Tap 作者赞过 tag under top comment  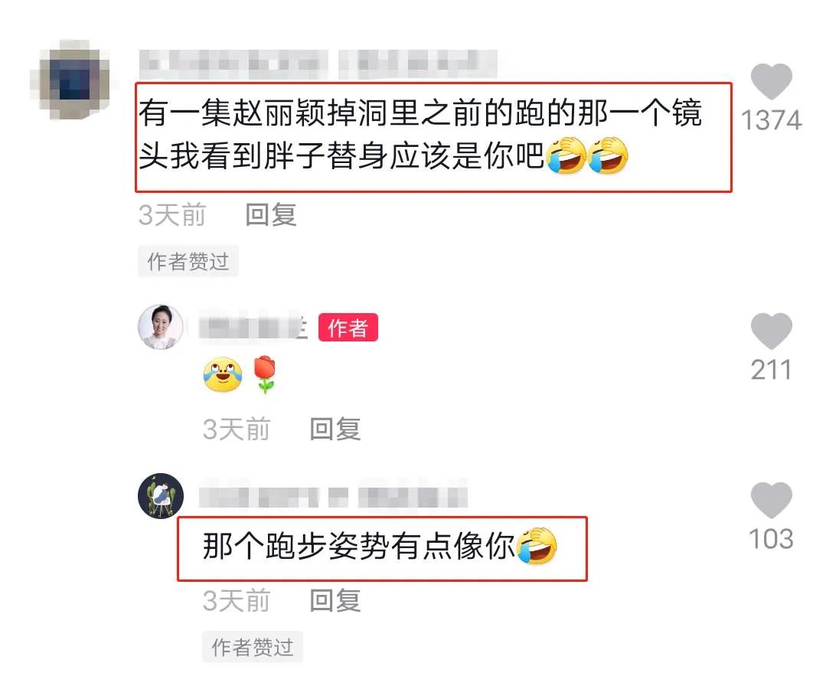coord(188,261)
